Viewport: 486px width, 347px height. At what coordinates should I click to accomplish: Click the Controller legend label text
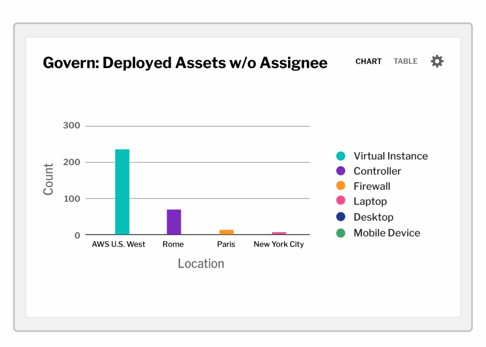click(x=377, y=171)
